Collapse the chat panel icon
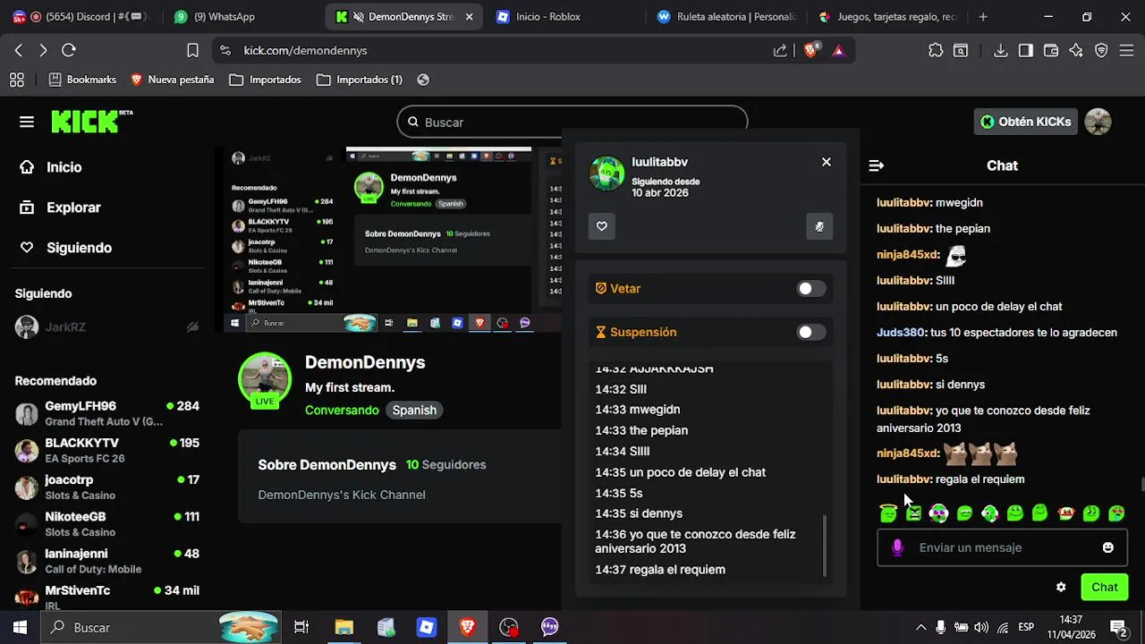The height and width of the screenshot is (644, 1145). point(877,165)
